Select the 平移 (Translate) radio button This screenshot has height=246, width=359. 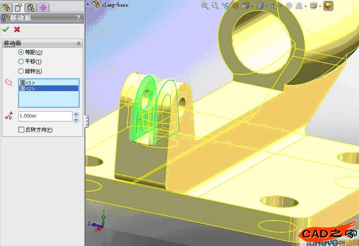tap(21, 62)
